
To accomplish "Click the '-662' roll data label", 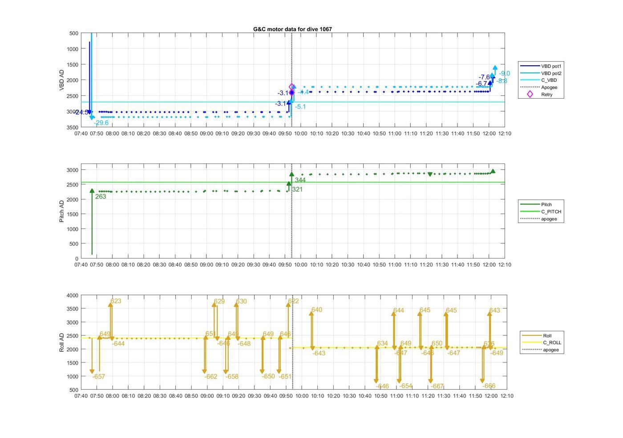I will click(211, 377).
